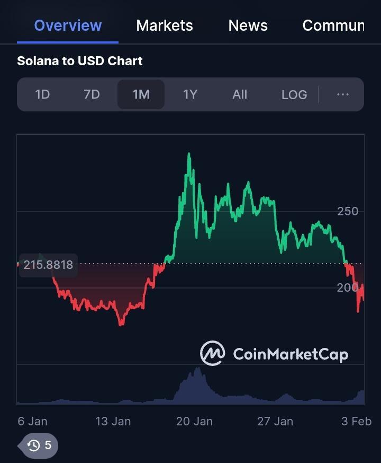The image size is (381, 463).
Task: Show the 1Y price chart
Action: click(190, 94)
